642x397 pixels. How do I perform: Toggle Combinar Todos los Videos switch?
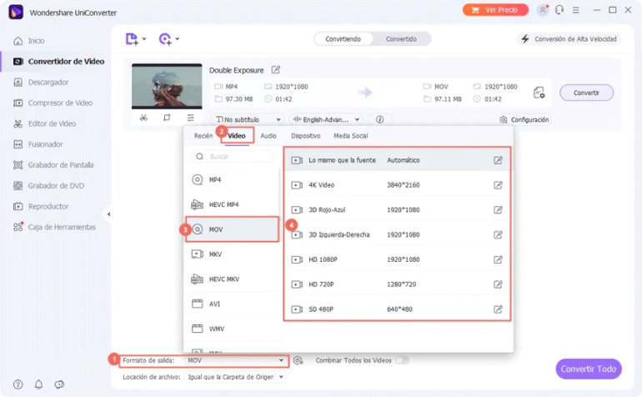(402, 360)
